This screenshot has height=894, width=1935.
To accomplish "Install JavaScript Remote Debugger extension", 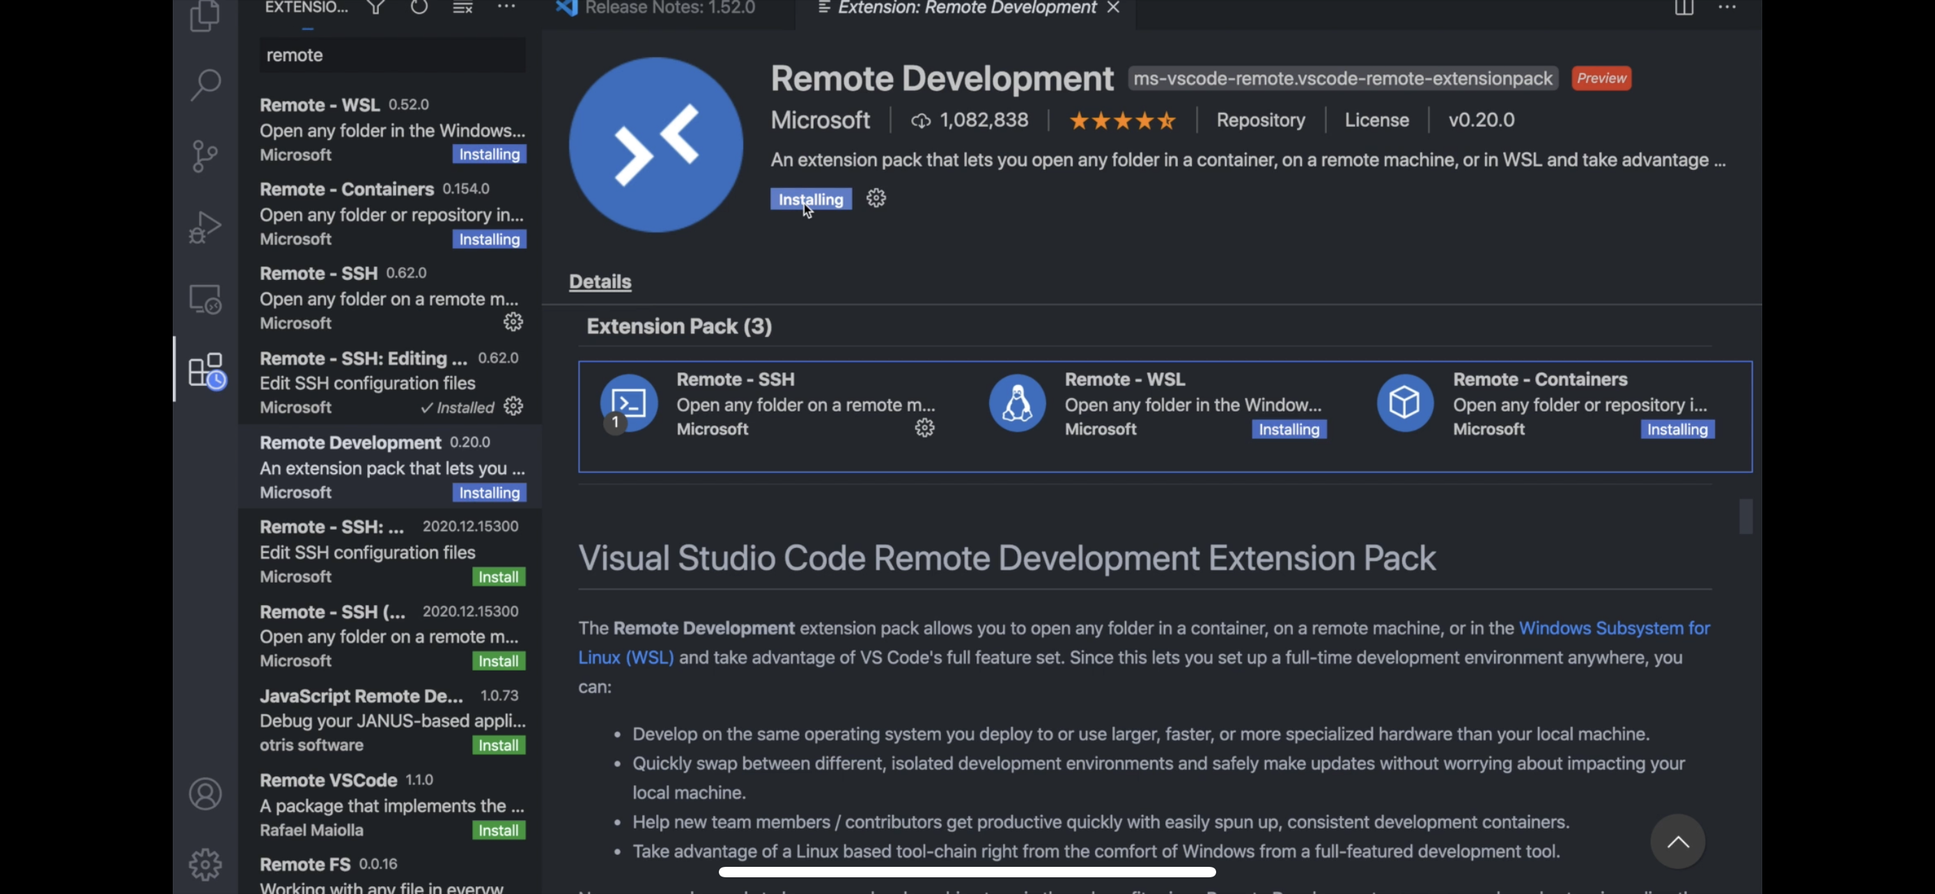I will click(498, 746).
